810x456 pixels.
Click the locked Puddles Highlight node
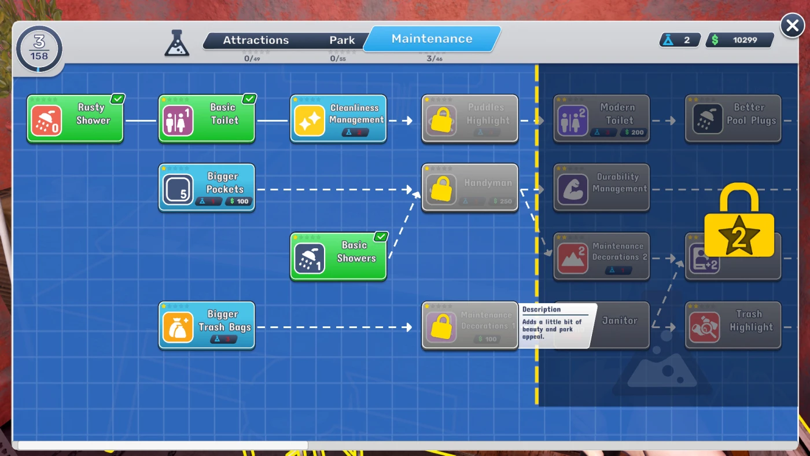(x=470, y=119)
